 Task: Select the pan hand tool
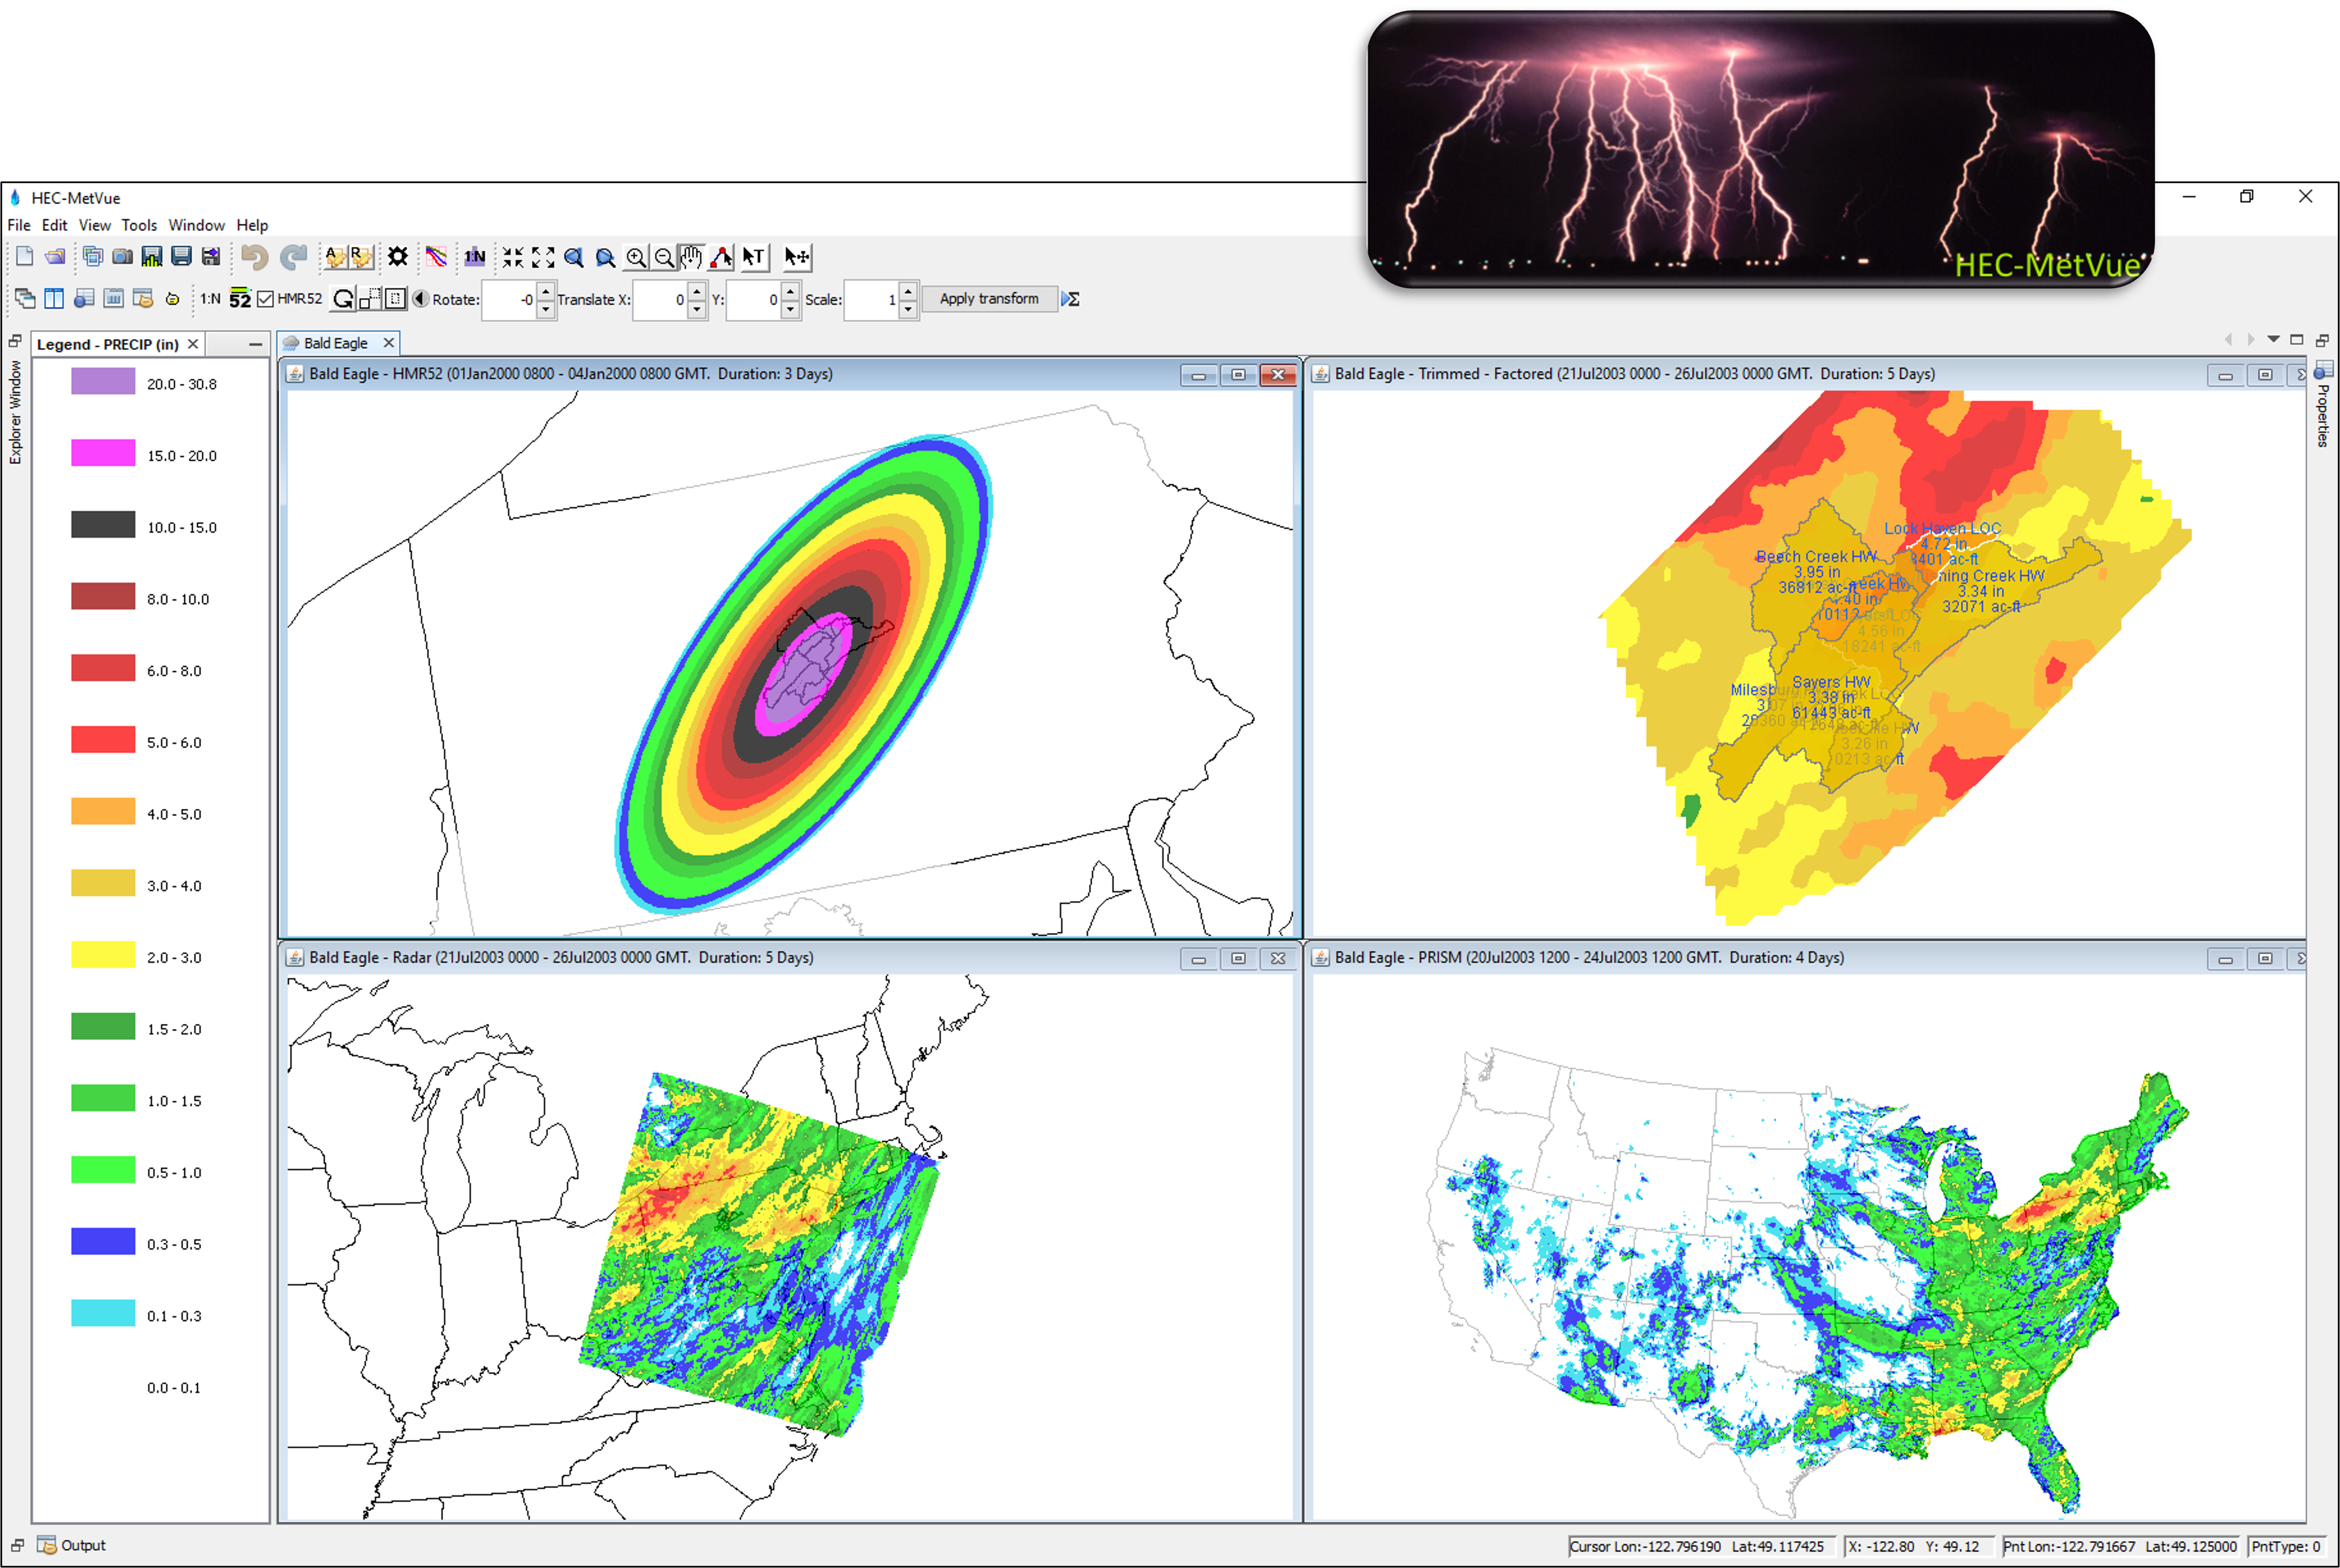click(x=692, y=257)
